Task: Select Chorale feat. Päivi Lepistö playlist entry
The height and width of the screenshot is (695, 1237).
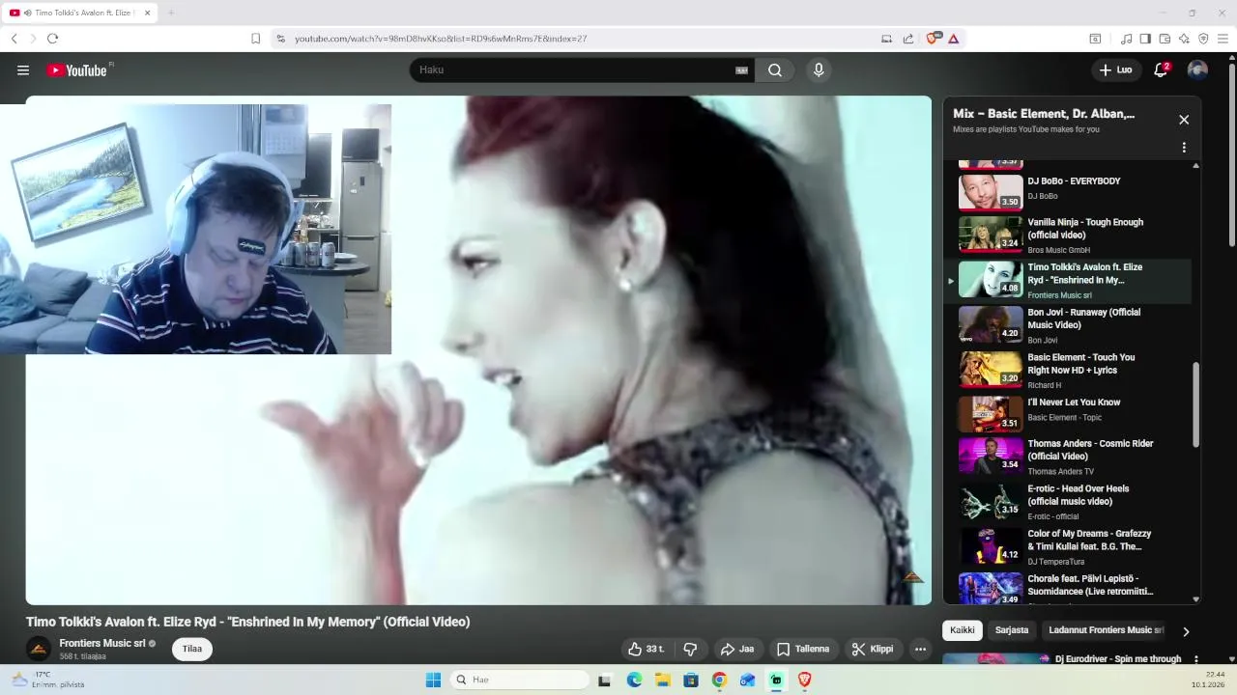Action: pos(1068,587)
